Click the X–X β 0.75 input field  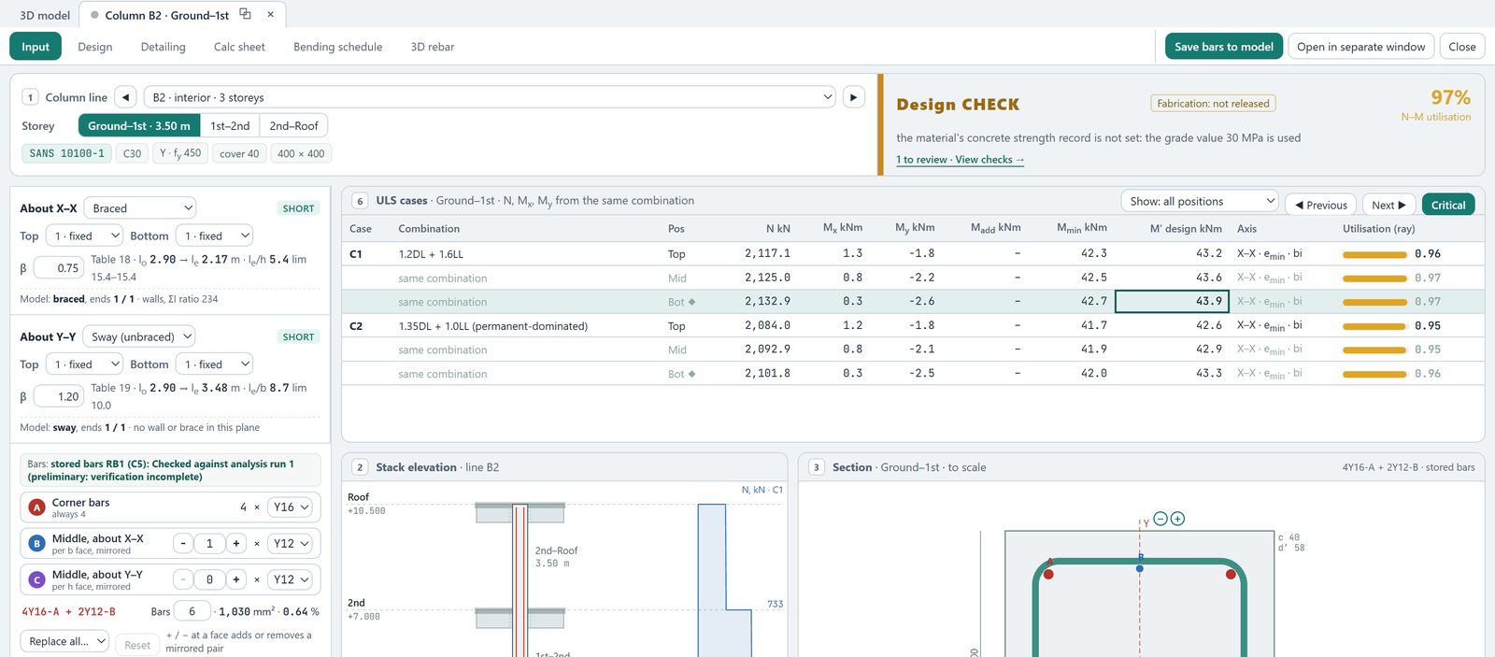click(x=60, y=268)
